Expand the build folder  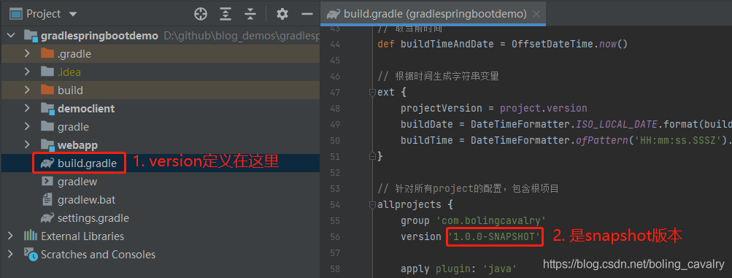pos(28,90)
